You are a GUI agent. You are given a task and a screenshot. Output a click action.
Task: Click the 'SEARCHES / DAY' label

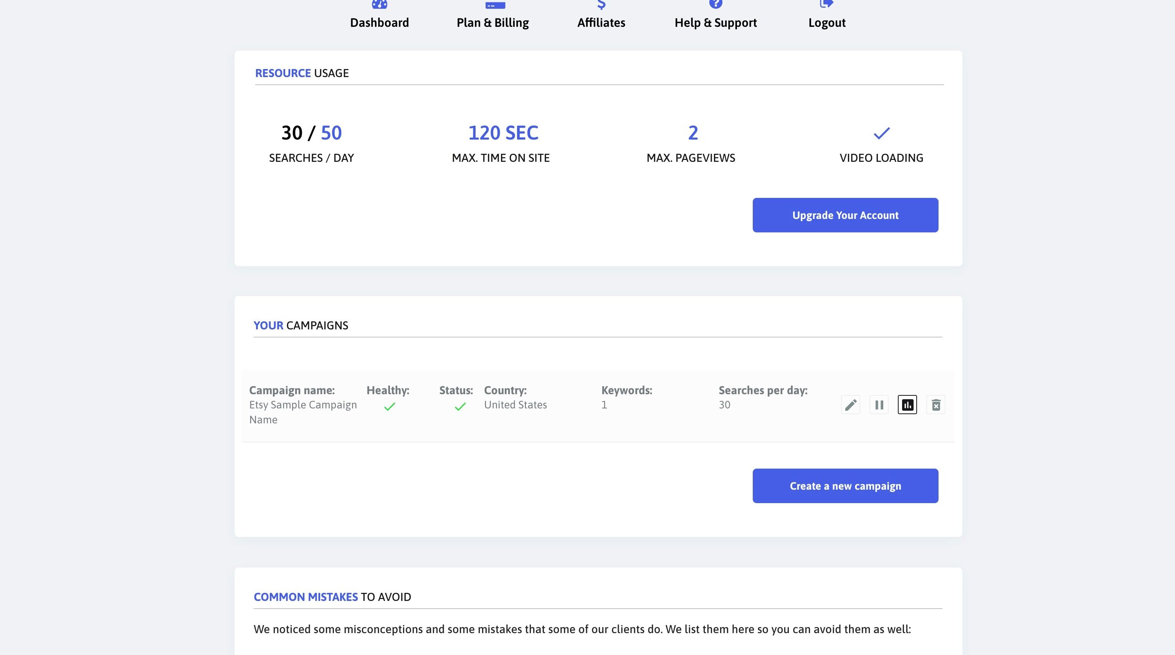(312, 158)
